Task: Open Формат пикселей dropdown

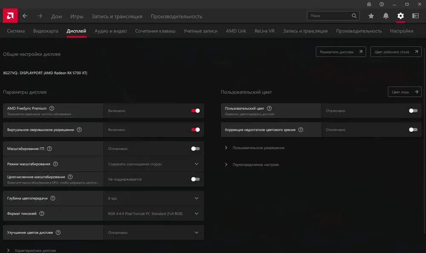Action: (153, 213)
